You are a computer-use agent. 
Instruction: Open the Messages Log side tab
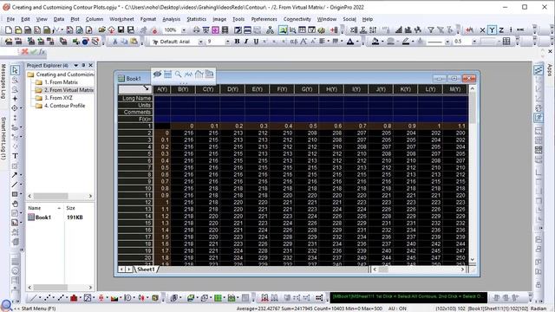tap(3, 81)
